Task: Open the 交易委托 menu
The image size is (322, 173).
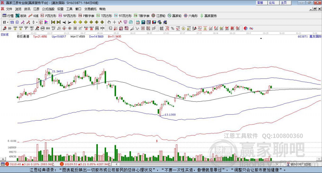Action: [90, 9]
